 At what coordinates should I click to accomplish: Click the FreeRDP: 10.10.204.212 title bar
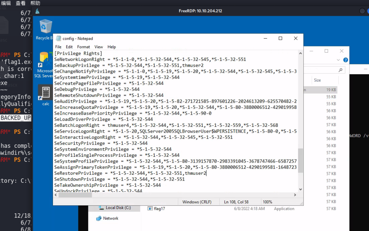200,11
